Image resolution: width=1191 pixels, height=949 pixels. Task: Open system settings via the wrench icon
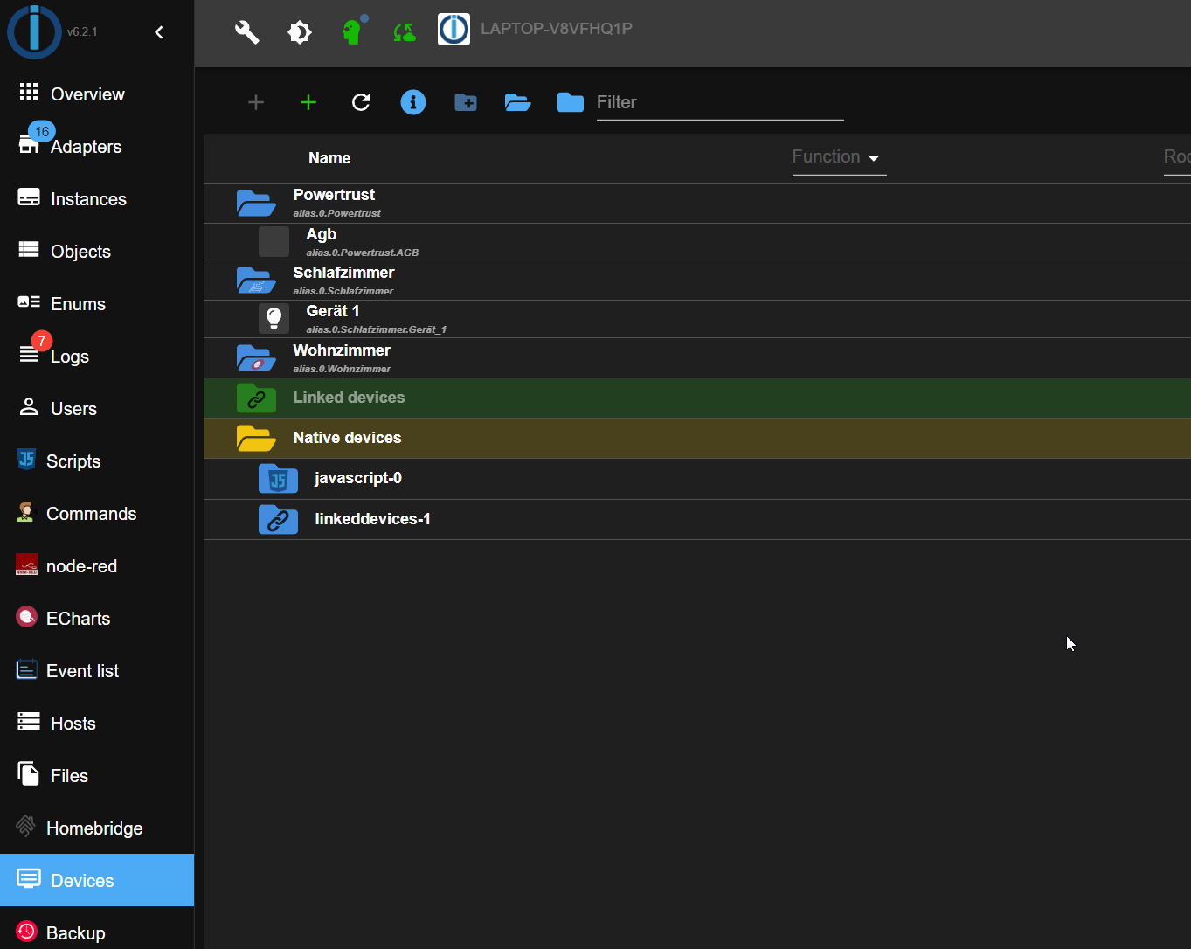pyautogui.click(x=247, y=31)
